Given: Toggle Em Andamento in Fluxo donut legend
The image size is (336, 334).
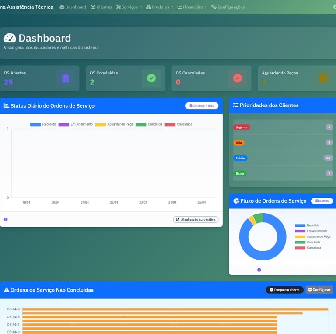Looking at the screenshot, I should (311, 231).
